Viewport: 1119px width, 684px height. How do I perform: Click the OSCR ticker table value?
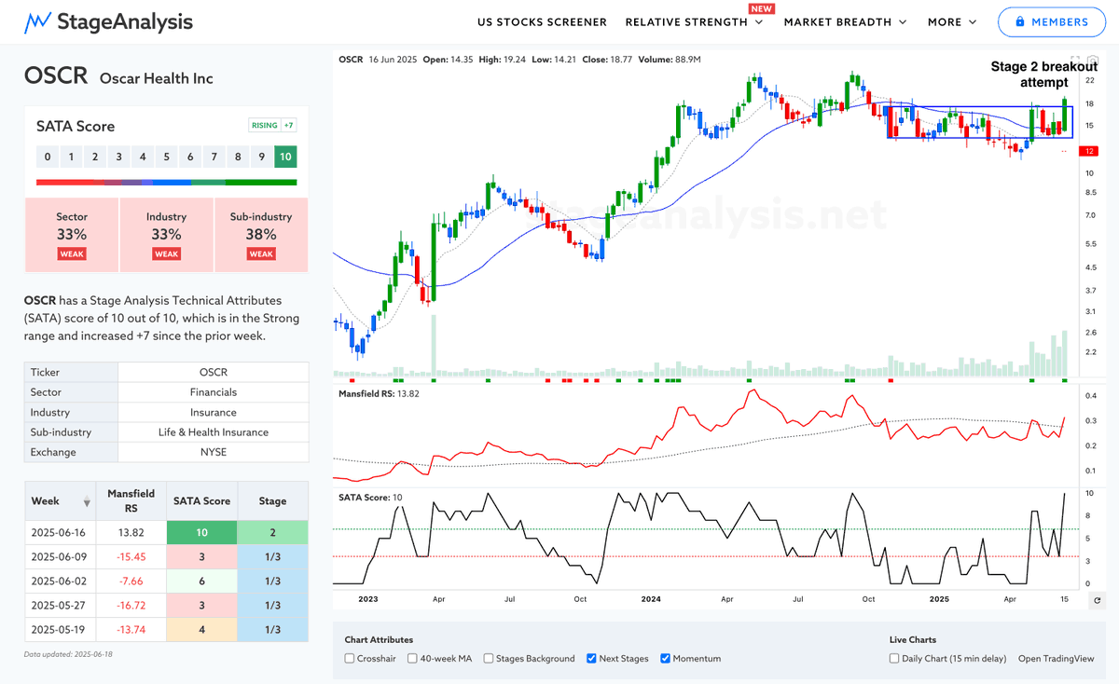point(214,372)
